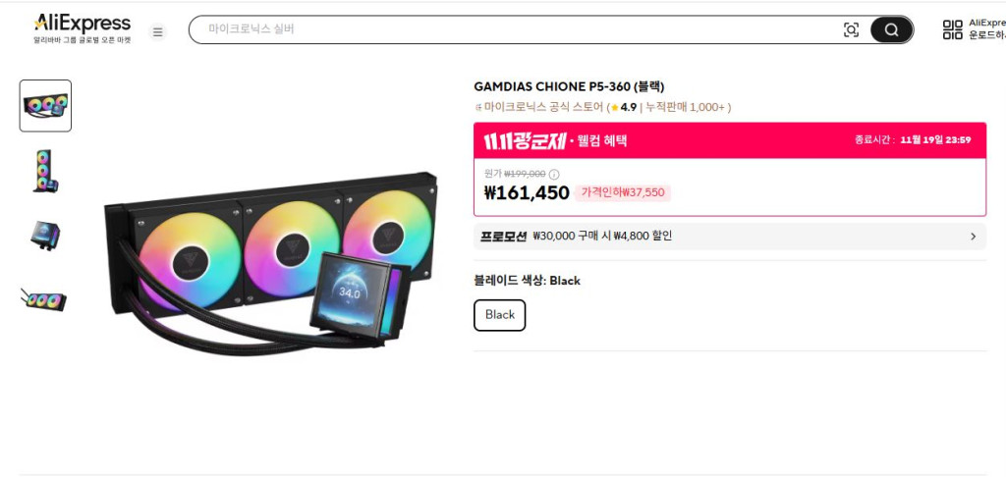Expand the 프로모션 discount row arrow

pos(973,237)
